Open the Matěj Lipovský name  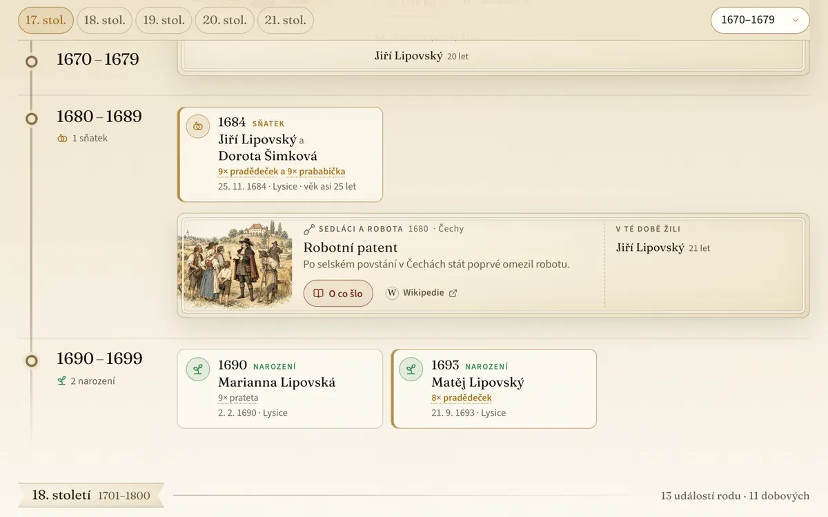(x=477, y=382)
